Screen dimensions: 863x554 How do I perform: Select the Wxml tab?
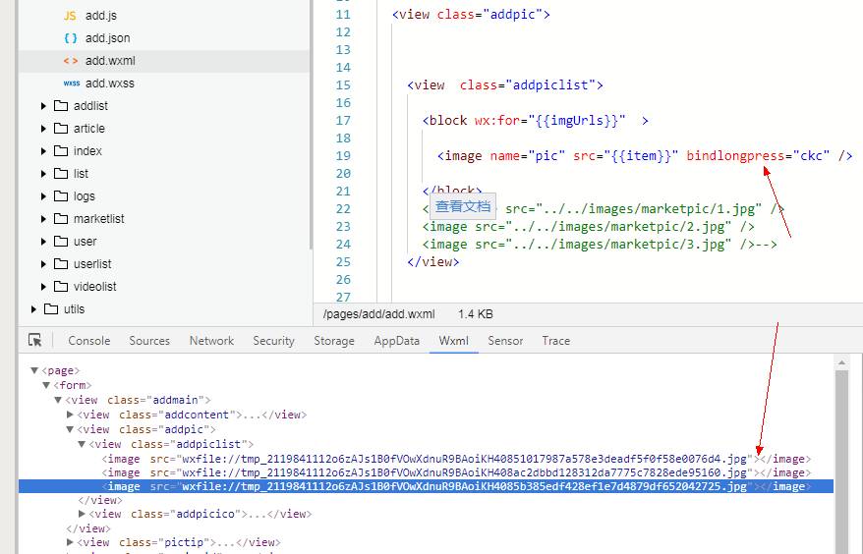pos(453,341)
